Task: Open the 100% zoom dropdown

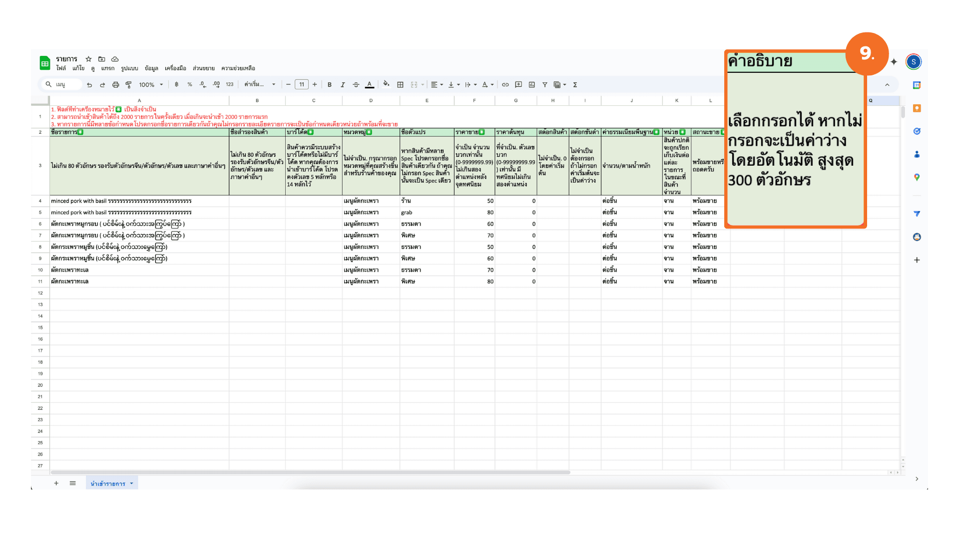Action: (151, 85)
